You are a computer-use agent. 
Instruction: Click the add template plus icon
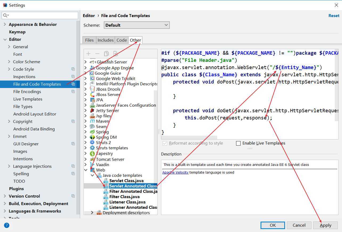click(x=88, y=54)
